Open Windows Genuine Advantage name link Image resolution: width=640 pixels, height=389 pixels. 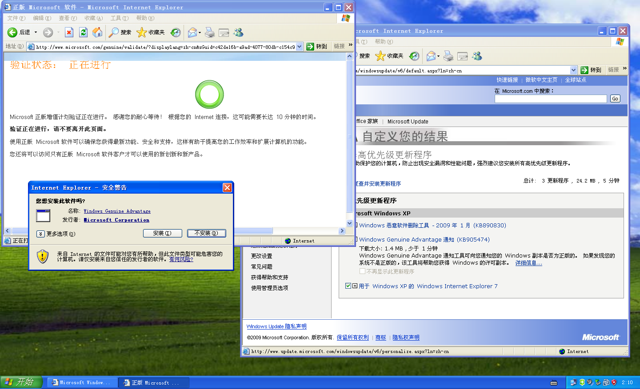coord(117,211)
